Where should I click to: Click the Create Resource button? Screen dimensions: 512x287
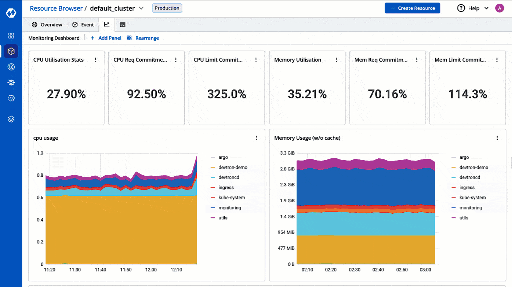click(412, 8)
